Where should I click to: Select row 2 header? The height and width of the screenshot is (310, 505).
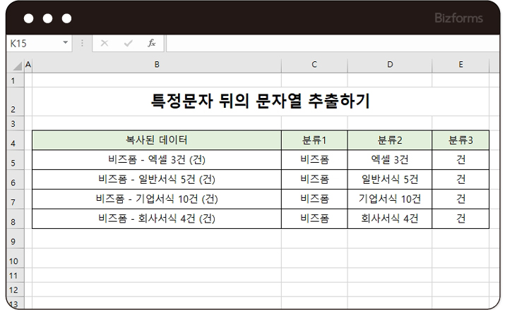[x=15, y=101]
